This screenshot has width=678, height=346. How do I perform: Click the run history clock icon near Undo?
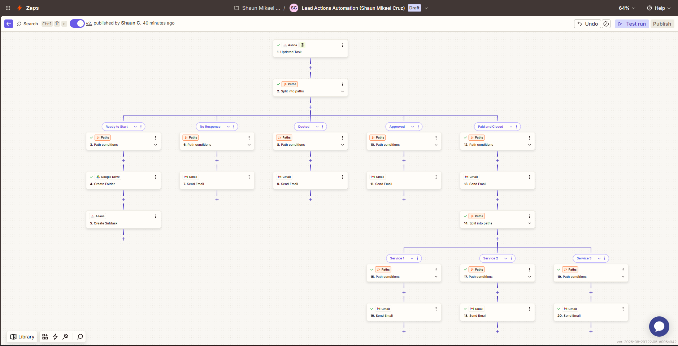coord(607,23)
